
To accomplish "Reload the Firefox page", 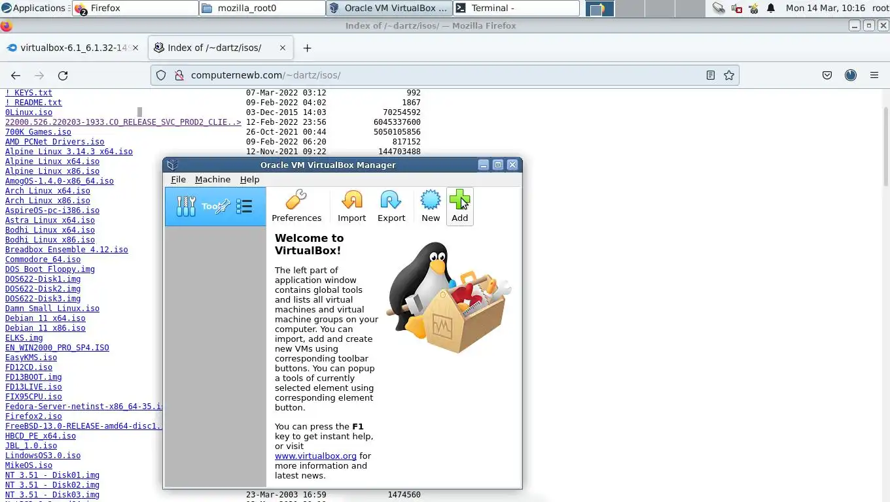I will [63, 75].
